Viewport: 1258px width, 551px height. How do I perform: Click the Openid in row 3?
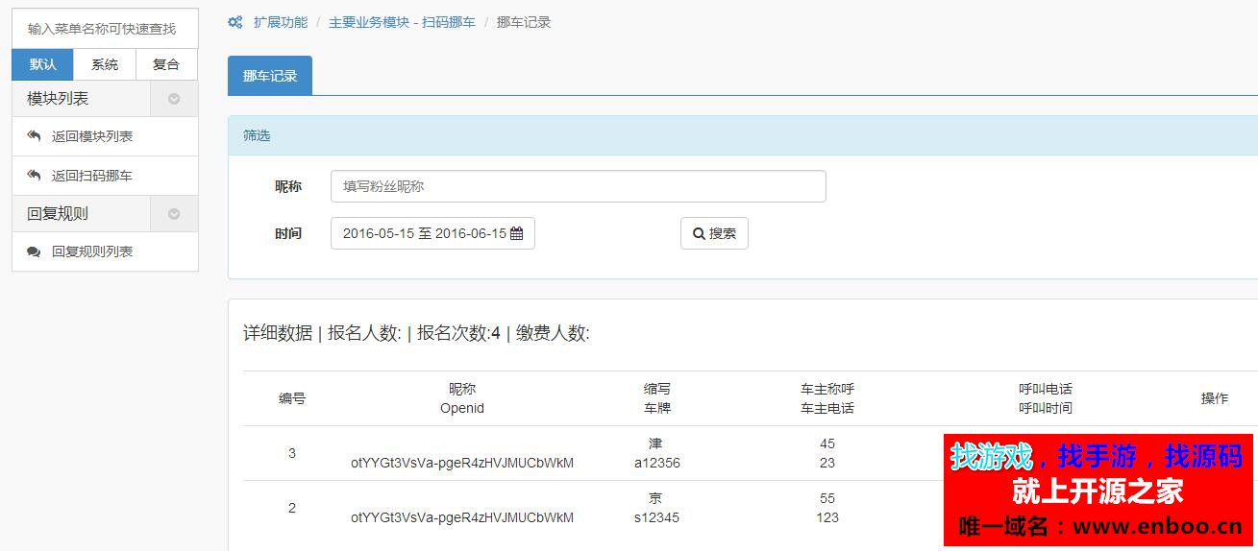[462, 463]
